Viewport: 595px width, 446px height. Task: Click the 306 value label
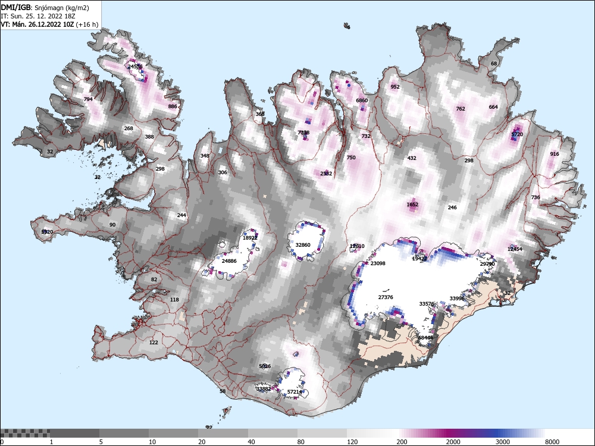tap(223, 172)
